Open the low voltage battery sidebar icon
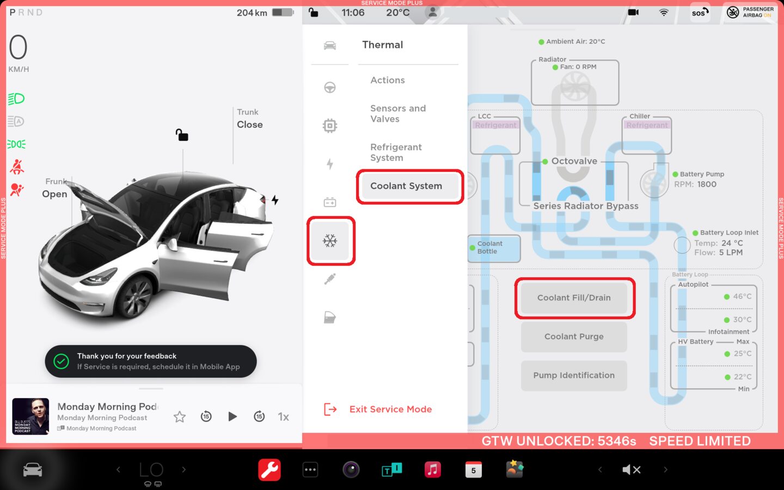Screen dimensions: 784x490 (330, 203)
